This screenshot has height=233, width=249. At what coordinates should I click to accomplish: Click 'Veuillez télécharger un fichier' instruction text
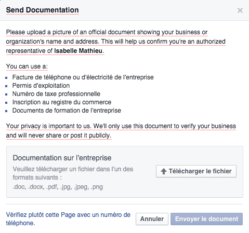73,173
